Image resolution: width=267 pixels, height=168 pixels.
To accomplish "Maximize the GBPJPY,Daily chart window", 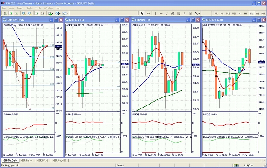I will click(56, 20).
